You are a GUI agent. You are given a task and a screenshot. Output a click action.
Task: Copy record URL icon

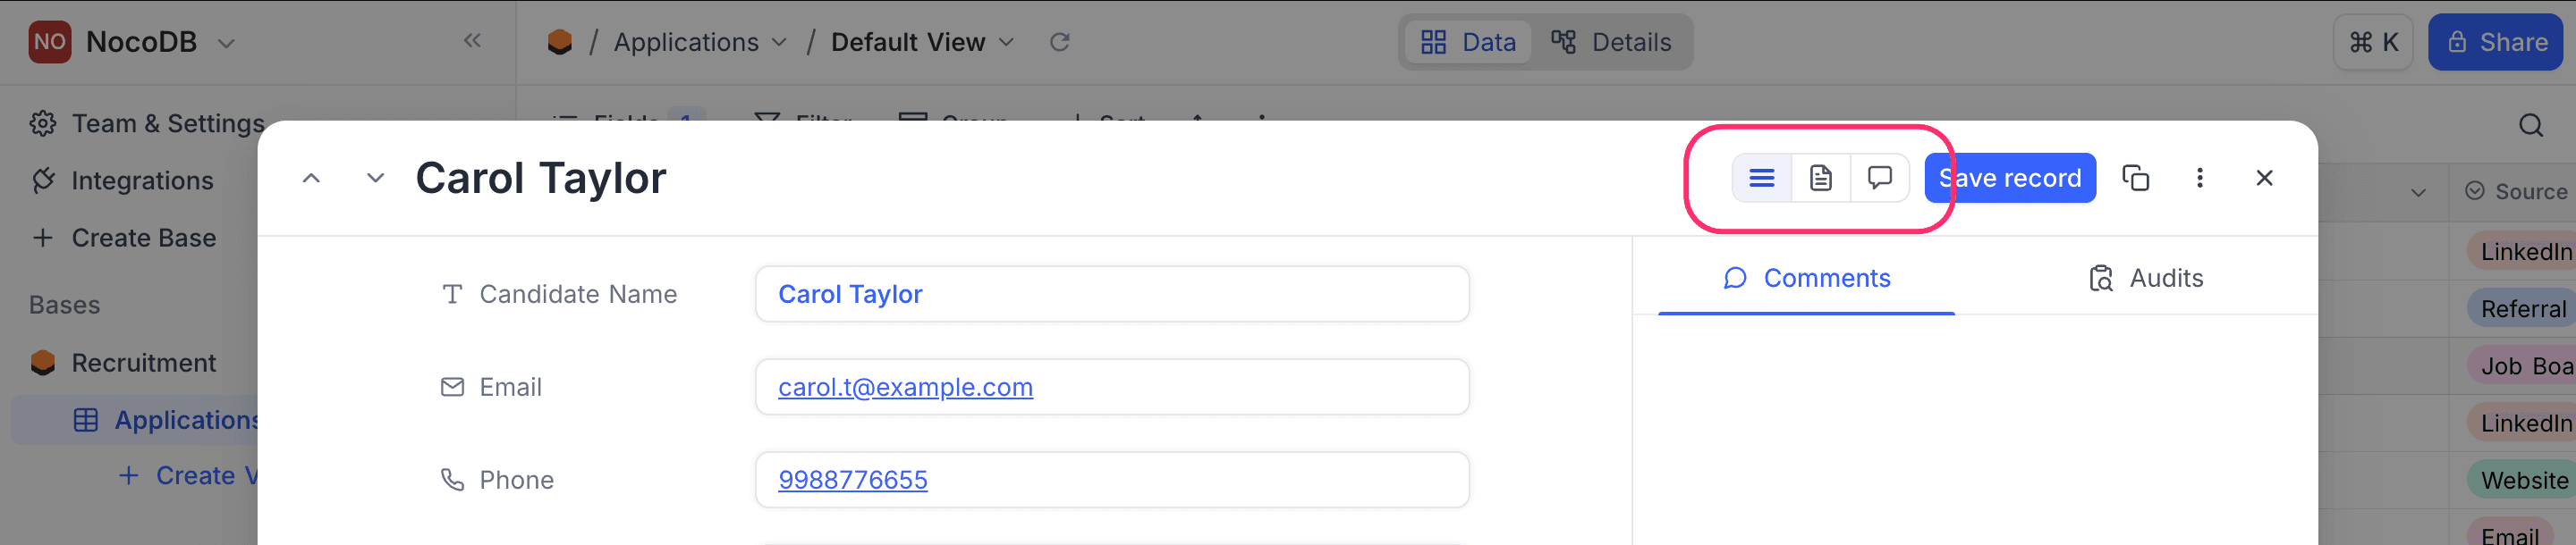click(2135, 179)
